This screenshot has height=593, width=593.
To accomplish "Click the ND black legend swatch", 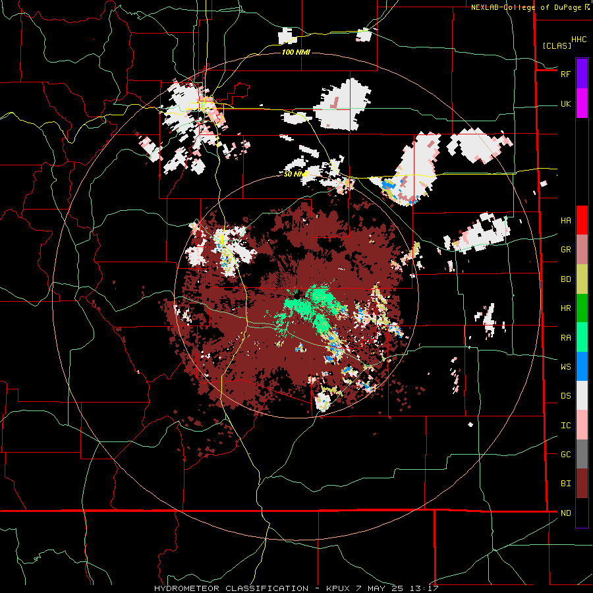I will (582, 513).
